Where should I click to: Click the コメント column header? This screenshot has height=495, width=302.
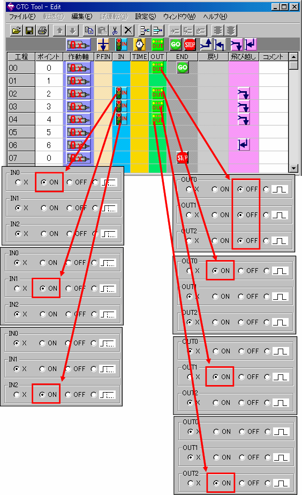click(x=273, y=57)
